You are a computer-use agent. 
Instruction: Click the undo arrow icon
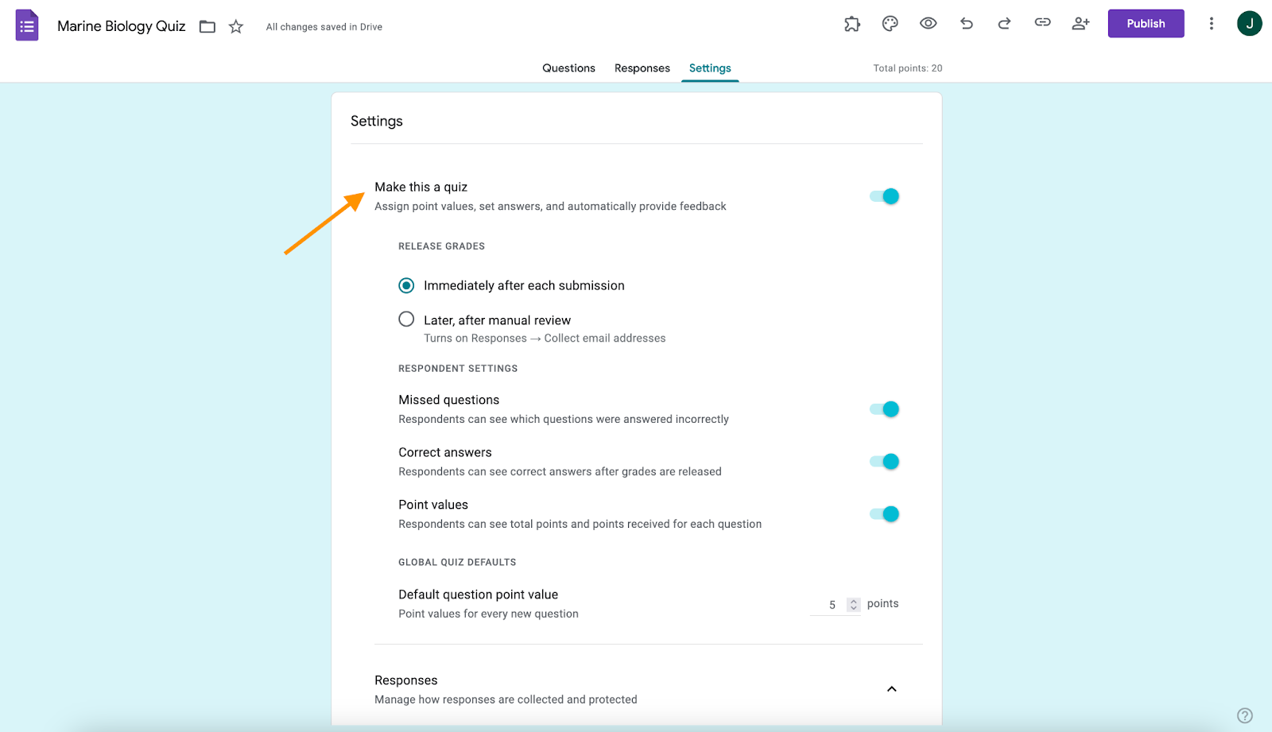[966, 24]
